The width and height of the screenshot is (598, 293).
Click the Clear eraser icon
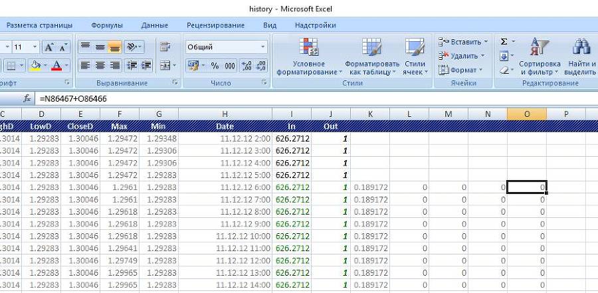[x=504, y=70]
